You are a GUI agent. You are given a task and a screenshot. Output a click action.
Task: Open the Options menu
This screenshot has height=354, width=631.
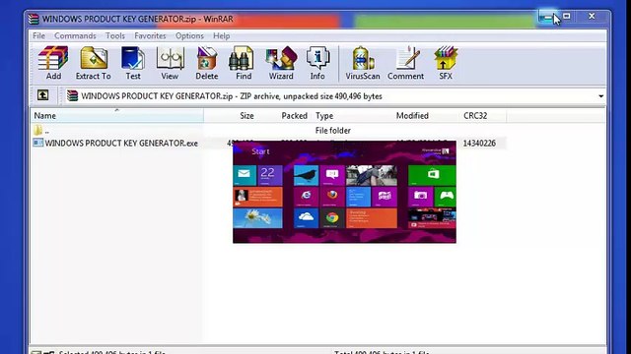pyautogui.click(x=189, y=35)
